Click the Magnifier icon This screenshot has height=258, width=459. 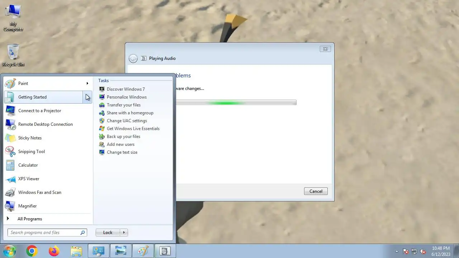coord(10,206)
